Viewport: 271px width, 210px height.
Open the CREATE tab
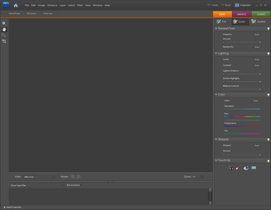(x=242, y=14)
